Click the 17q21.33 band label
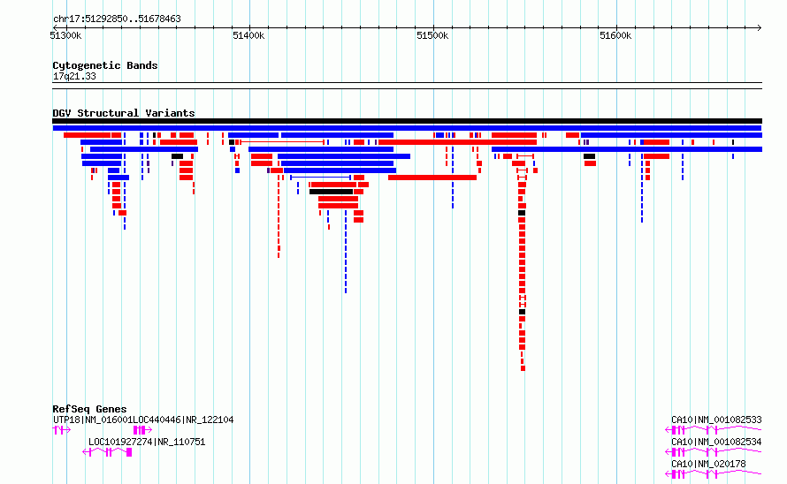Screen dimensions: 787x484 click(74, 76)
